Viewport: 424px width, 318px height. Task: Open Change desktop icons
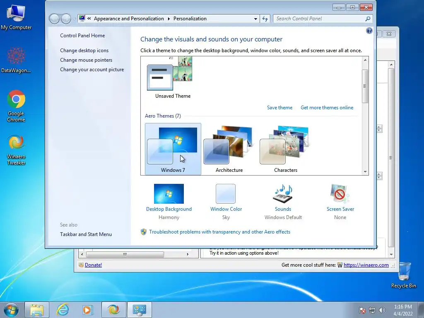click(x=84, y=50)
